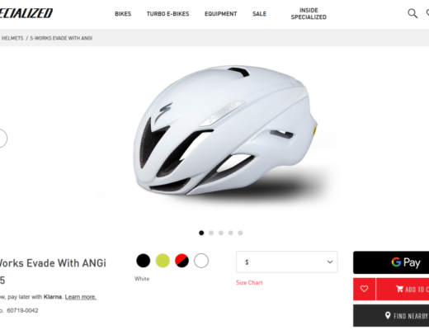Add helmet to wishlist heart icon
Image resolution: width=429 pixels, height=330 pixels.
[364, 289]
